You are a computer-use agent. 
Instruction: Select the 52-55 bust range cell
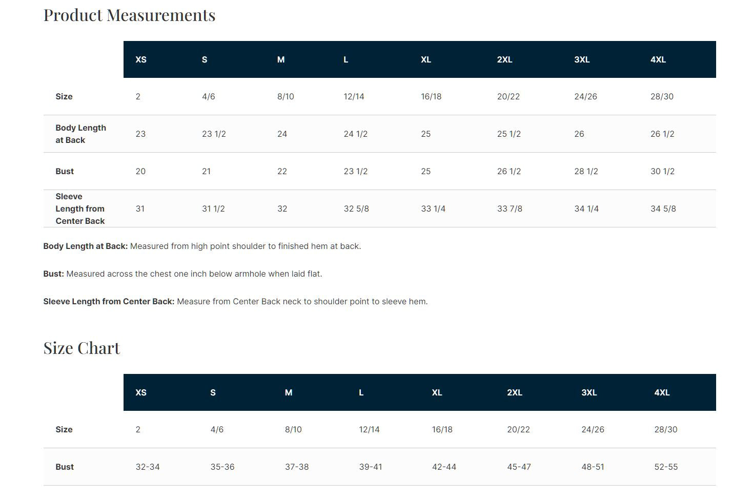click(x=666, y=467)
